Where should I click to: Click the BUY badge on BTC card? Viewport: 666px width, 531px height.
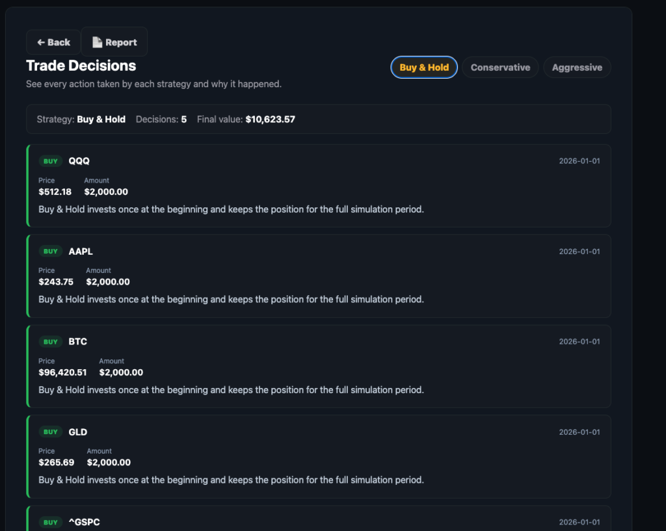coord(51,342)
